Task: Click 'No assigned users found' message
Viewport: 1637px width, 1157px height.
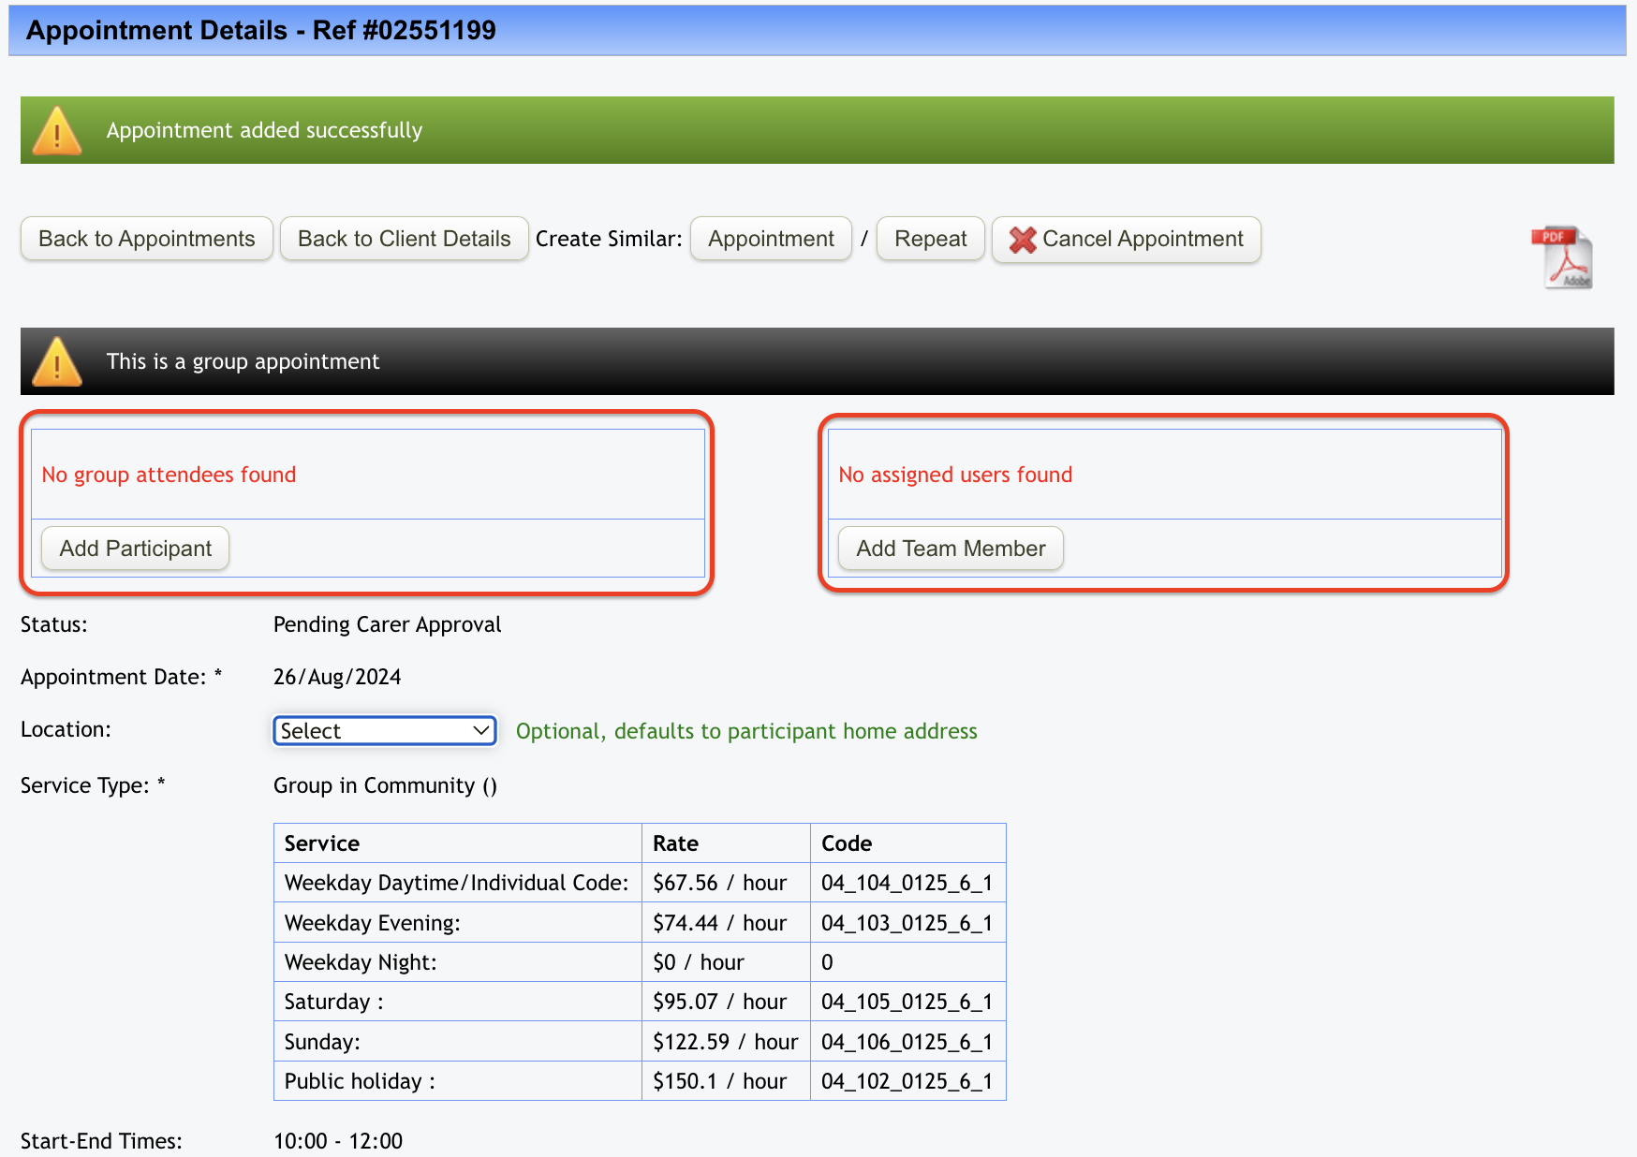Action: click(x=955, y=475)
